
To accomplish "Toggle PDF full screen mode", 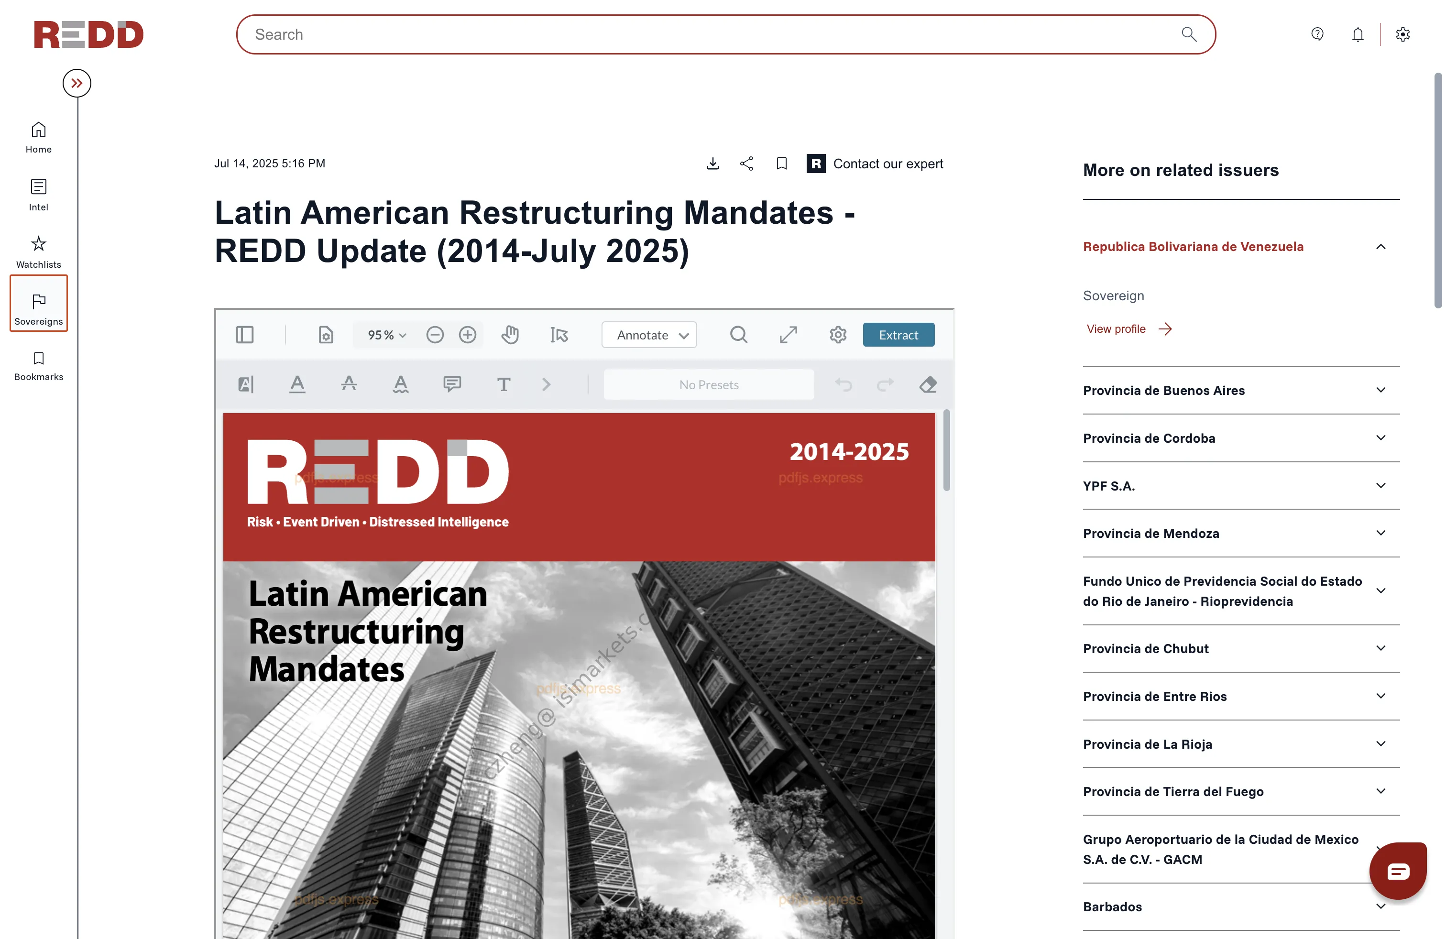I will point(788,335).
